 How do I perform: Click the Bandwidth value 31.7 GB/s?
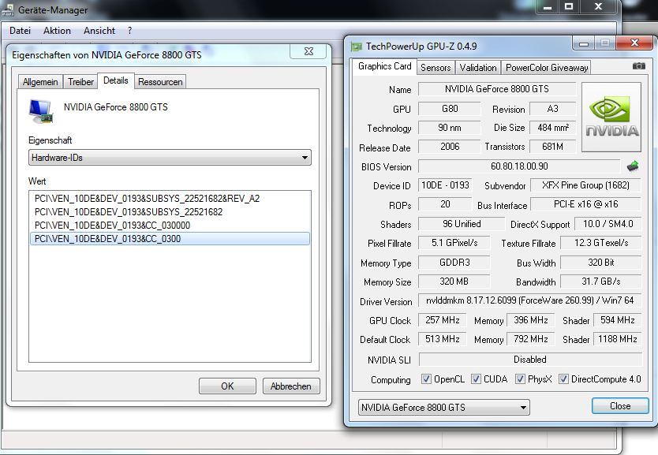click(601, 282)
